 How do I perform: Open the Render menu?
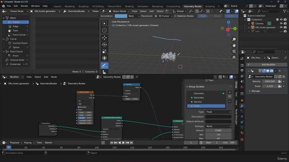click(24, 6)
